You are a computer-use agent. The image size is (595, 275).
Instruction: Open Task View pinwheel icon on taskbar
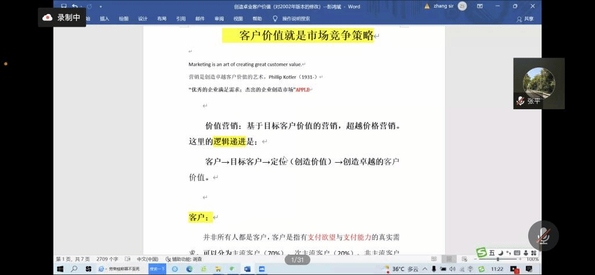[88, 269]
